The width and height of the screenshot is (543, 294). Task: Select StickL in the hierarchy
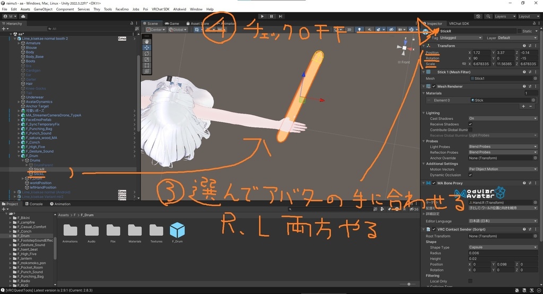(39, 174)
